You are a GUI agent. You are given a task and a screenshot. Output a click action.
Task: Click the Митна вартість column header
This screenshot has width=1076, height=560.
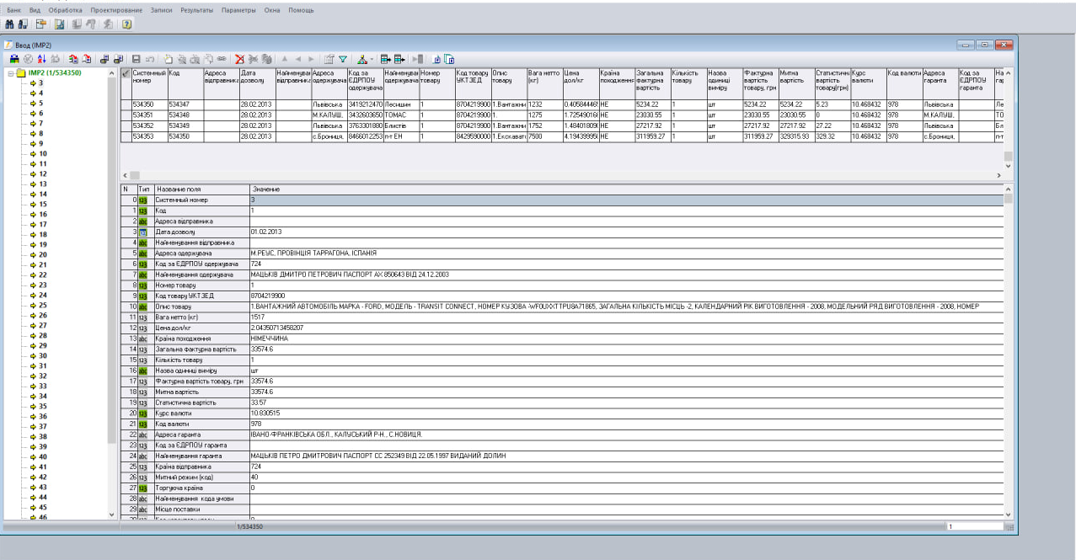tap(796, 83)
